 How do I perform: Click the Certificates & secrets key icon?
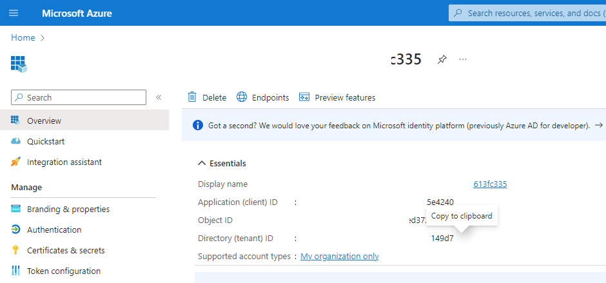(x=15, y=250)
